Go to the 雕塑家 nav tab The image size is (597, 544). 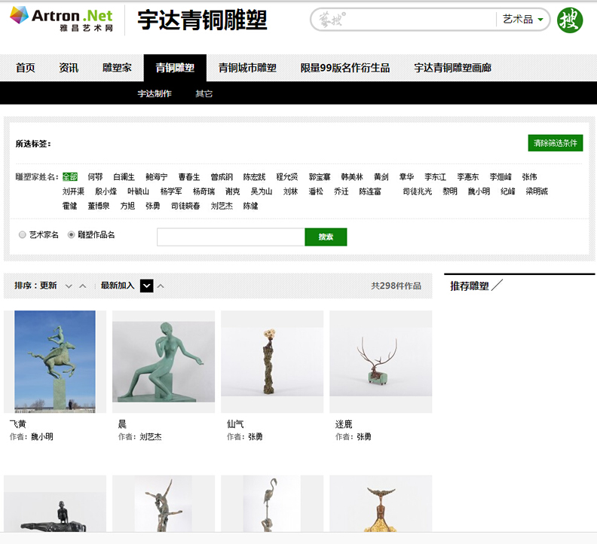coord(117,68)
